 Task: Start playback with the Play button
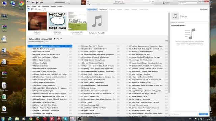click(37, 3)
